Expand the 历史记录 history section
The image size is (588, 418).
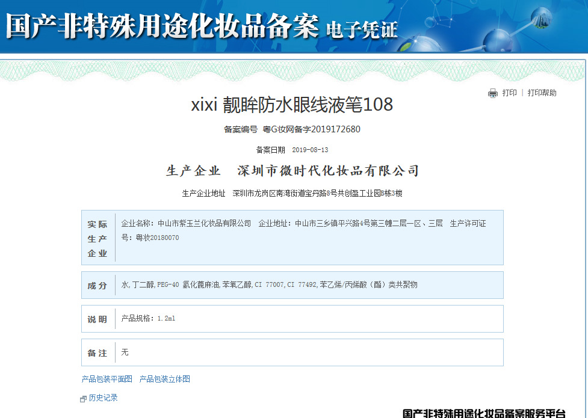point(103,398)
